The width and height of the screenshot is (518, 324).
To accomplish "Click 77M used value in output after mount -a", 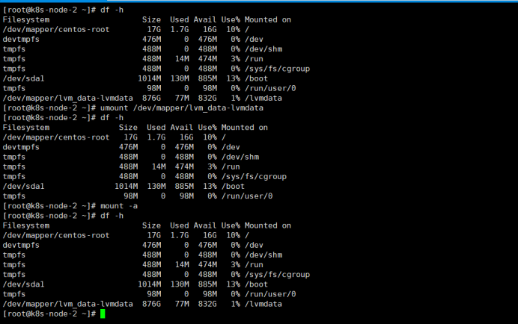I will (x=182, y=305).
